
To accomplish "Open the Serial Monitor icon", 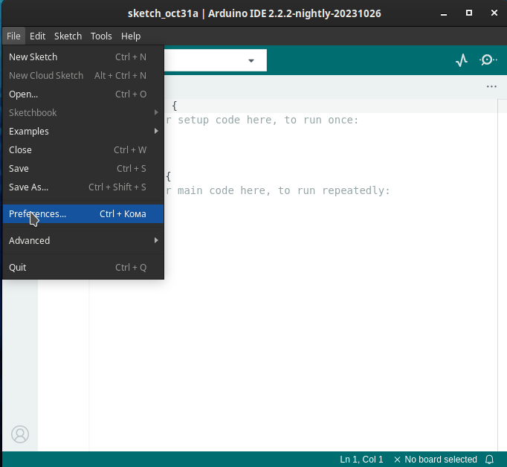I will (488, 60).
